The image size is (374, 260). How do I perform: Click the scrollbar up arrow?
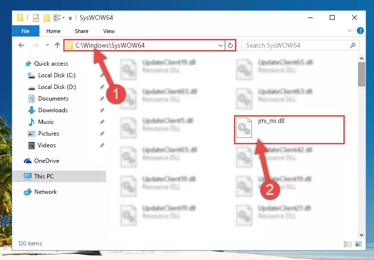361,58
